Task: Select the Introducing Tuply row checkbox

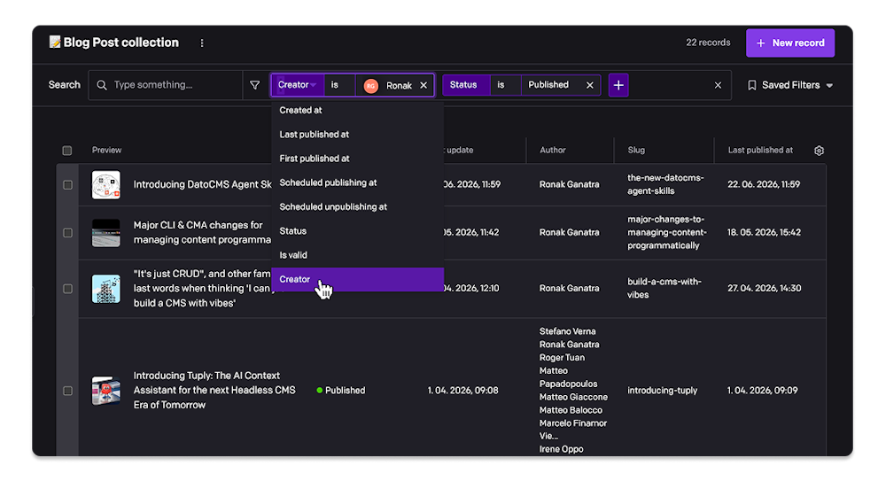Action: [x=67, y=391]
